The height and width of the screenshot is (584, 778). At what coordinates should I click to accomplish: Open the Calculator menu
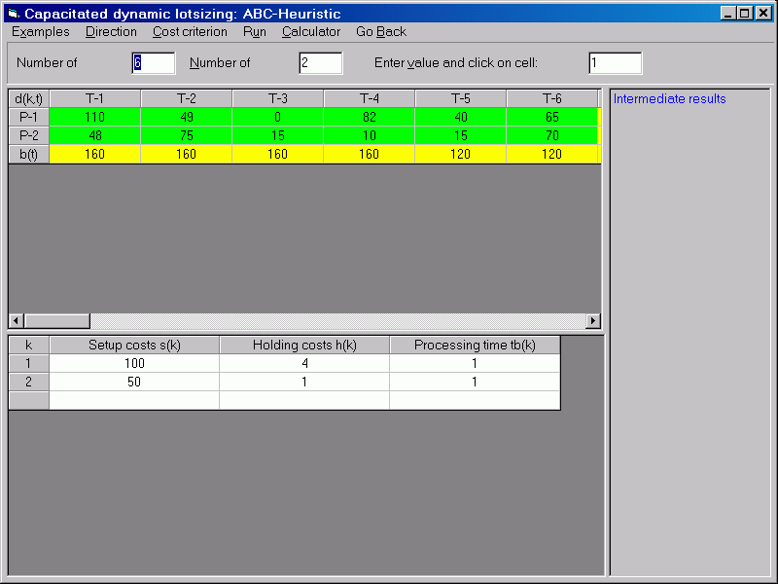311,31
